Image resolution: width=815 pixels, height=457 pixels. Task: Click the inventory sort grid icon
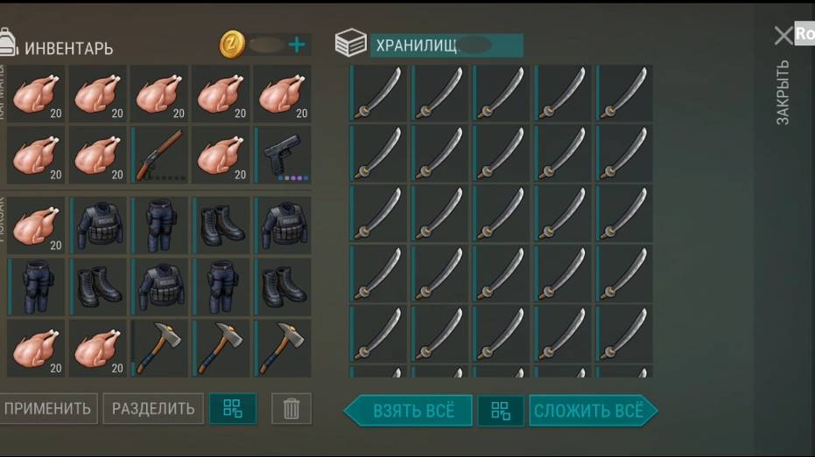click(233, 409)
